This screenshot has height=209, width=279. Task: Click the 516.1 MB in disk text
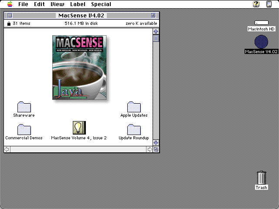click(82, 24)
